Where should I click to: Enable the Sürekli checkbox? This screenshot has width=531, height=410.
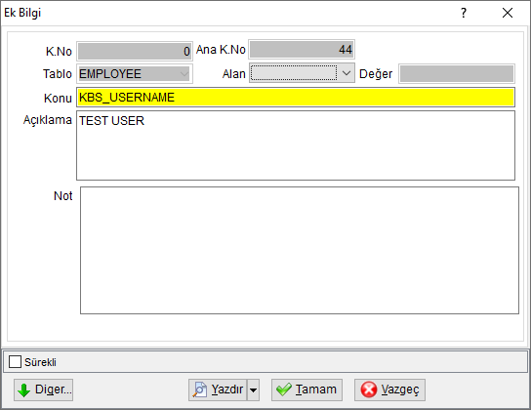[16, 361]
